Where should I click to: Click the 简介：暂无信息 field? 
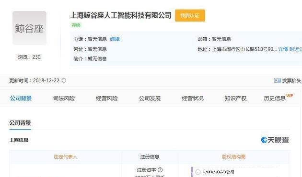coord(90,59)
